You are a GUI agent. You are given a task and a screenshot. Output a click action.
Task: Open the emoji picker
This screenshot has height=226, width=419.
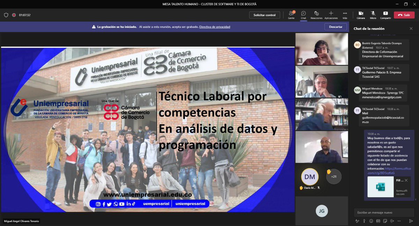[x=371, y=221]
